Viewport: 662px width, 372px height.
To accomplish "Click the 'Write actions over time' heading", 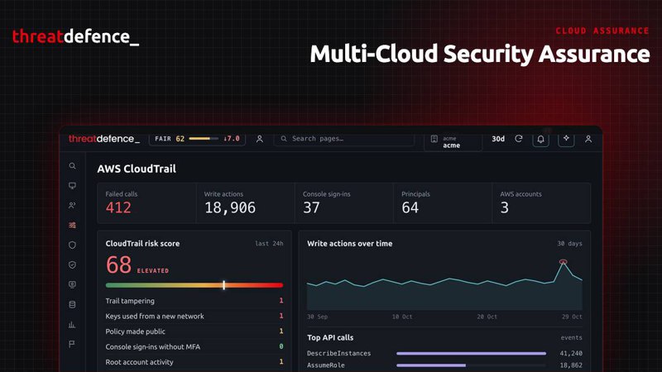I will pyautogui.click(x=349, y=243).
